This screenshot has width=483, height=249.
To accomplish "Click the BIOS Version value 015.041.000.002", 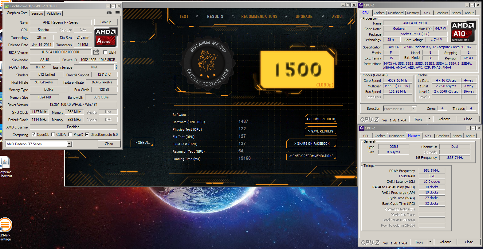I will click(61, 52).
